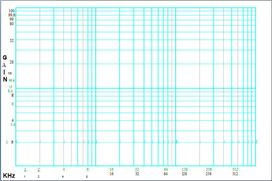Select the 99.6 gain axis label
The height and width of the screenshot is (181, 272).
[12, 15]
